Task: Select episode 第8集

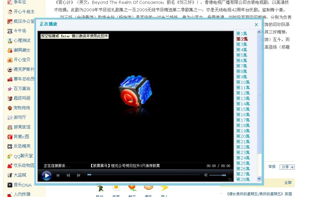Action: point(241,71)
